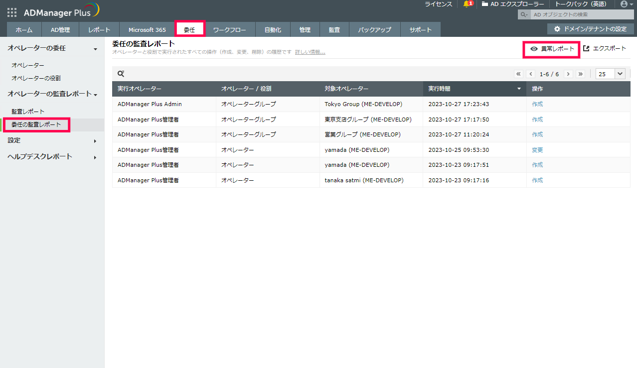Switch to the サポート tab

[421, 30]
